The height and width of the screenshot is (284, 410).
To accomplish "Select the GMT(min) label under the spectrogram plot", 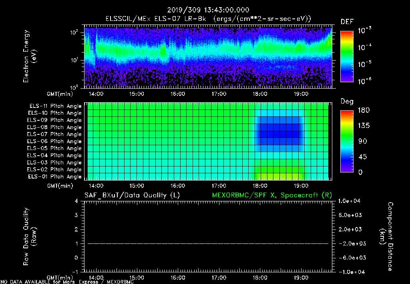I will [x=60, y=94].
